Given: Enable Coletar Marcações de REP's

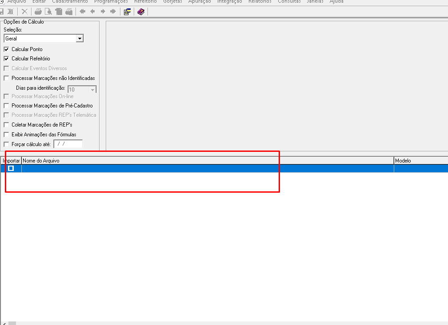Looking at the screenshot, I should coord(6,125).
